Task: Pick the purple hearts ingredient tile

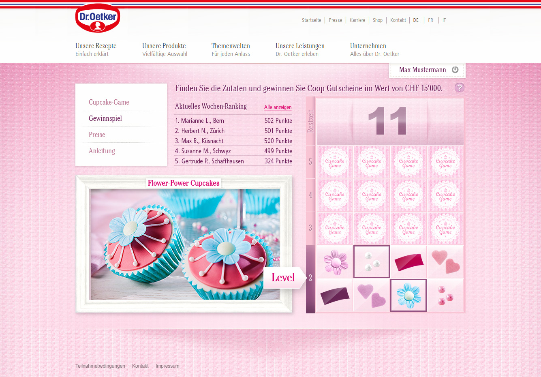Action: (x=372, y=295)
